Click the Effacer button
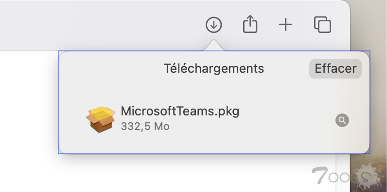Image resolution: width=387 pixels, height=192 pixels. point(335,69)
